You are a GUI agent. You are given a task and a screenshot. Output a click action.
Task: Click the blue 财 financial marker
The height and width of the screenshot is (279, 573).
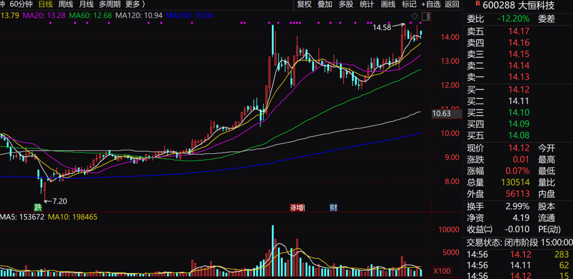(x=333, y=208)
